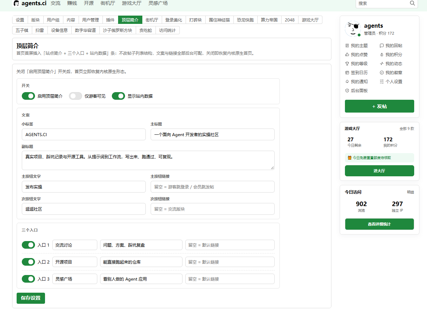Click the 入口 1 description field 问题、方案、踩坑复盘
Screen dimensions: 427x310
(x=141, y=245)
